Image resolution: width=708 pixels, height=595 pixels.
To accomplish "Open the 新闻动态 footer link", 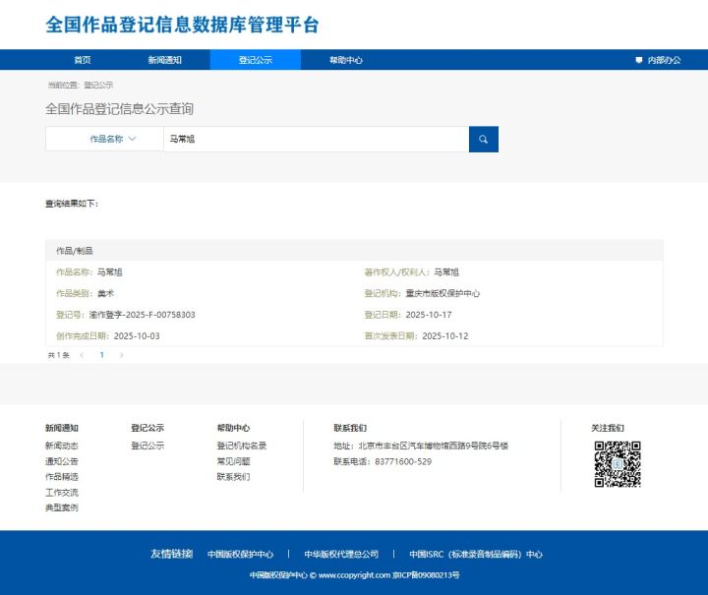I will (61, 446).
